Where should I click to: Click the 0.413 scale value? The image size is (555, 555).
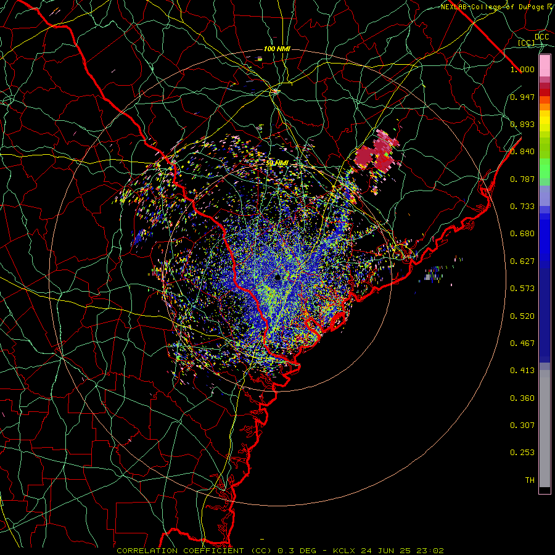(x=522, y=371)
